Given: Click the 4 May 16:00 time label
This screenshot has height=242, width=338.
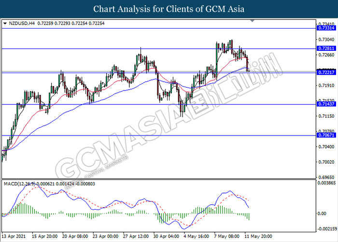Looking at the screenshot, I should [197, 236].
